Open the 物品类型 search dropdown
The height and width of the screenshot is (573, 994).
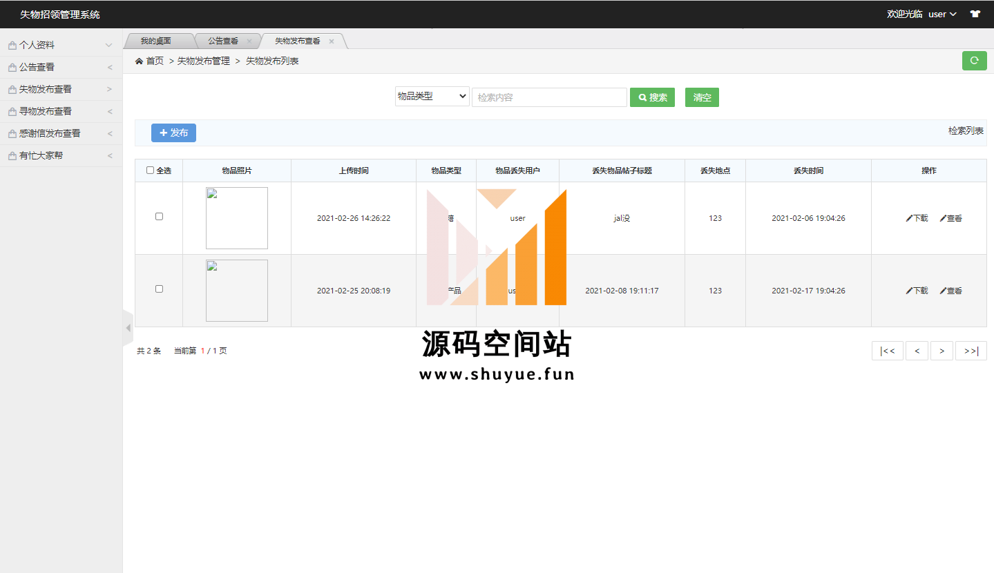[432, 97]
